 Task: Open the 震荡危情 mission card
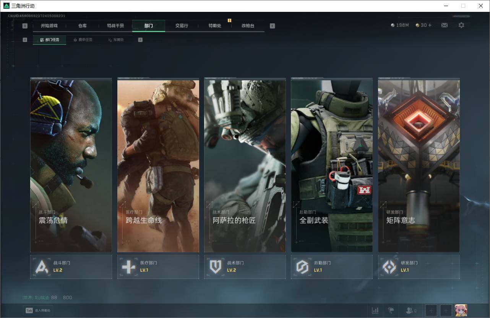click(x=71, y=165)
